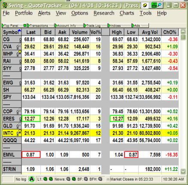Click the QuoteTracker app icon in title bar
Viewport: 188px width, 185px height.
[5, 6]
